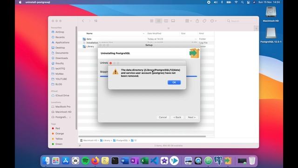Open the Finder share menu
Viewport: 298px width, 168px height.
click(x=197, y=21)
